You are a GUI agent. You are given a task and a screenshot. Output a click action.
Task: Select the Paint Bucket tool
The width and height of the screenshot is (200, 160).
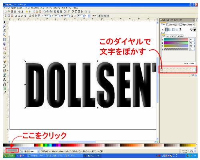pyautogui.click(x=4, y=75)
